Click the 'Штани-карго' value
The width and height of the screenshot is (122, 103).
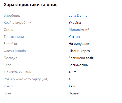pos(79,51)
